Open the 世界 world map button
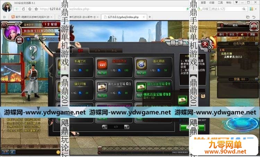This screenshot has width=260, height=157. [x=254, y=26]
